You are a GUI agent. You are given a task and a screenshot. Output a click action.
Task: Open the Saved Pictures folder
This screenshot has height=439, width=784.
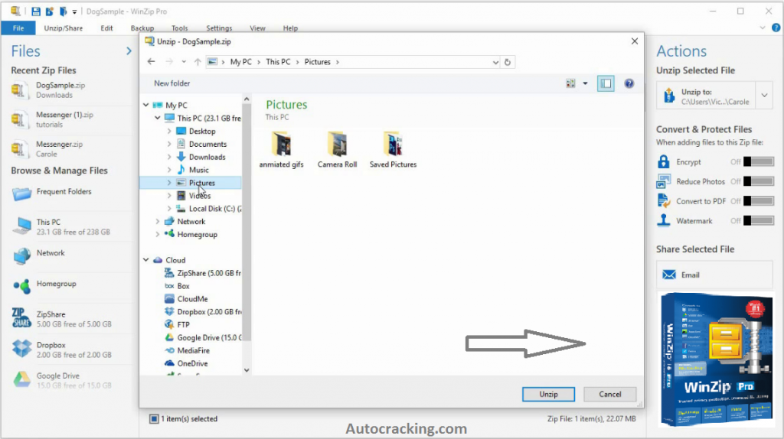click(393, 150)
